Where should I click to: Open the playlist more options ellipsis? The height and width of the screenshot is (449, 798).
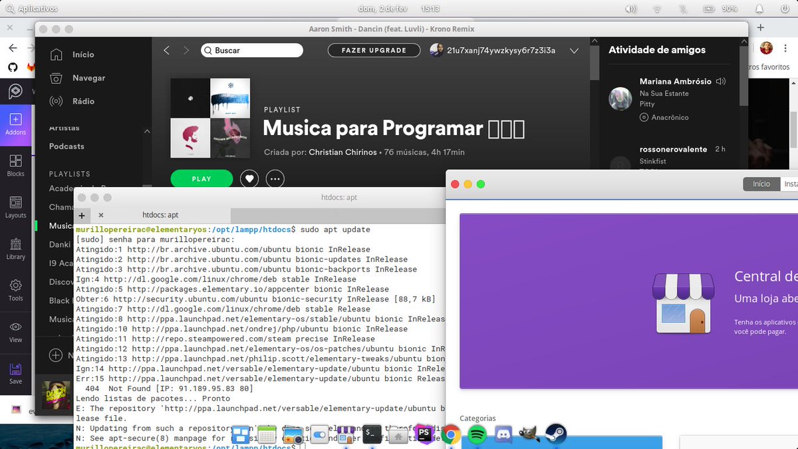coord(275,178)
